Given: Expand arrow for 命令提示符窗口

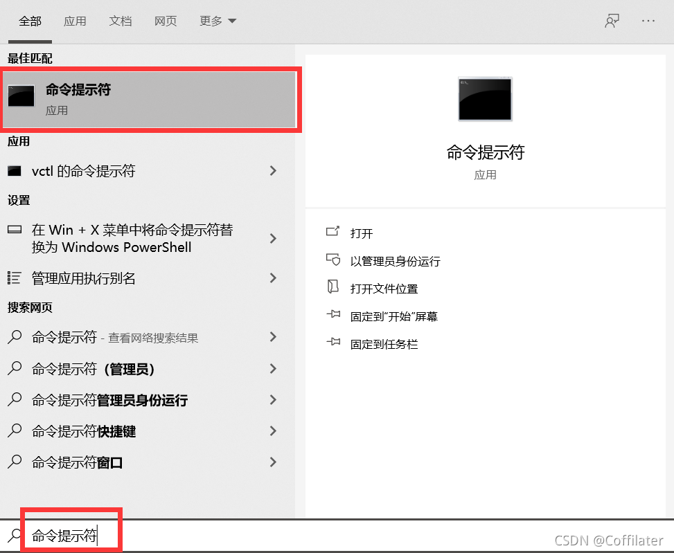Looking at the screenshot, I should tap(273, 462).
